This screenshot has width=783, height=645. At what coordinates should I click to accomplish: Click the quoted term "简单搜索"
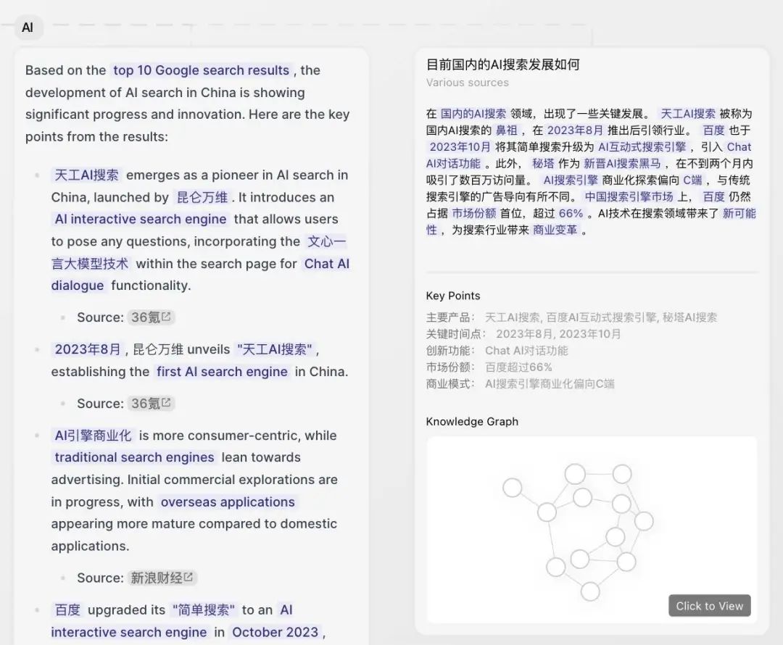[203, 610]
